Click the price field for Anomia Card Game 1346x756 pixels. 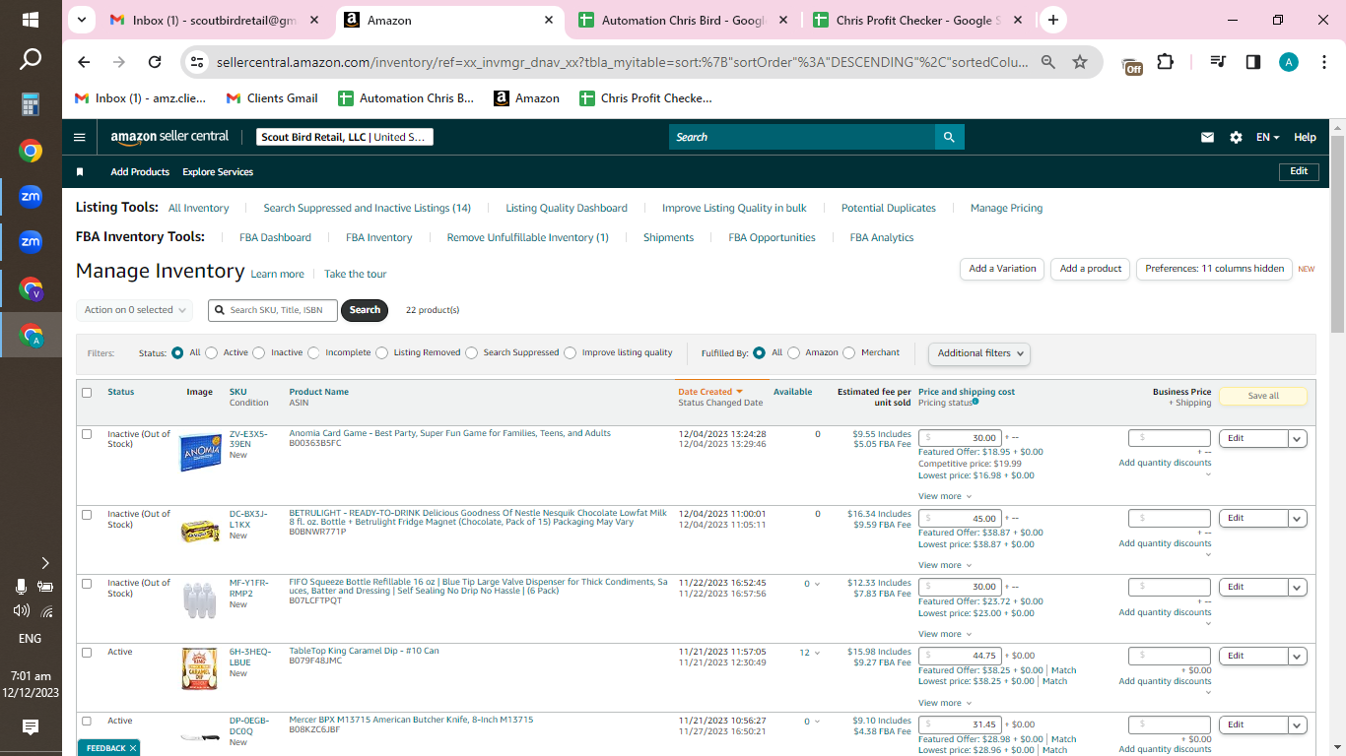pos(961,438)
